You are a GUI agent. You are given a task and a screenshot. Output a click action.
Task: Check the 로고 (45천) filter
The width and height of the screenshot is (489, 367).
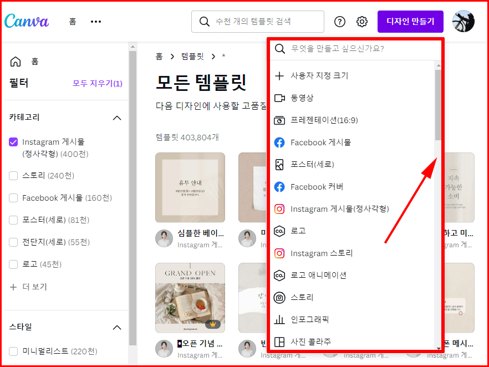pyautogui.click(x=13, y=264)
